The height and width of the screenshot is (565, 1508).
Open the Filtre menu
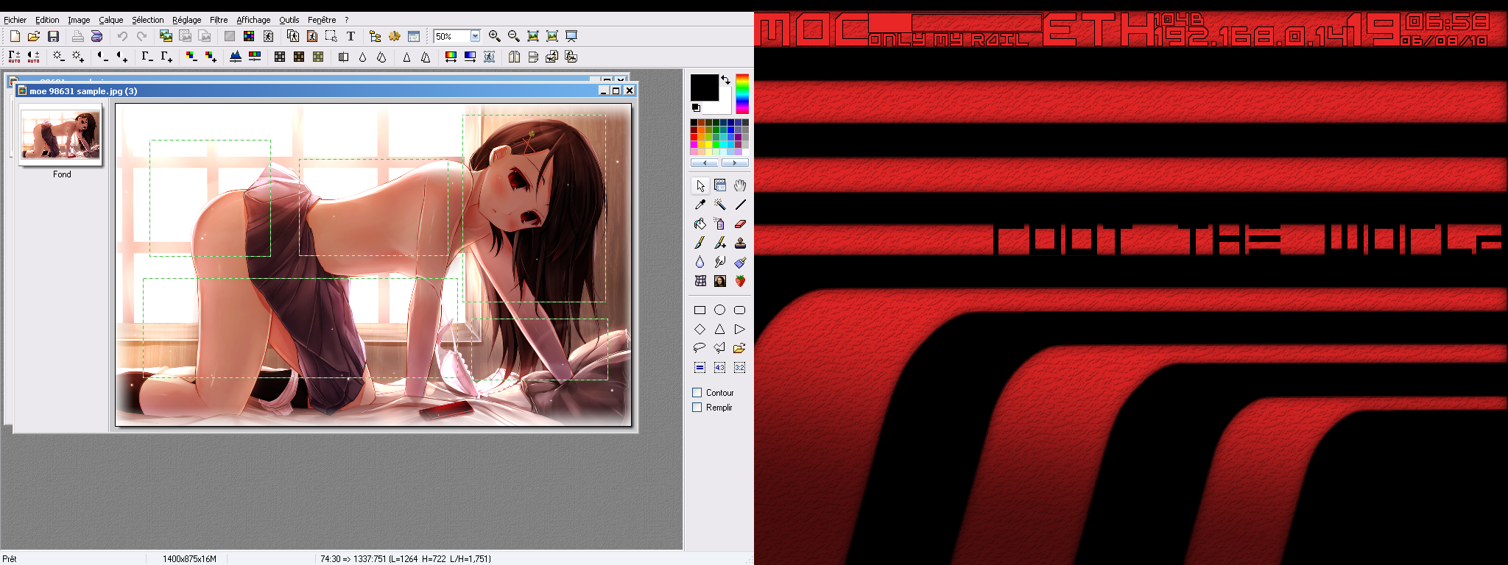tap(219, 20)
